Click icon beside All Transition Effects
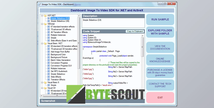Viewport: 214px width, 108px height. 49,32
